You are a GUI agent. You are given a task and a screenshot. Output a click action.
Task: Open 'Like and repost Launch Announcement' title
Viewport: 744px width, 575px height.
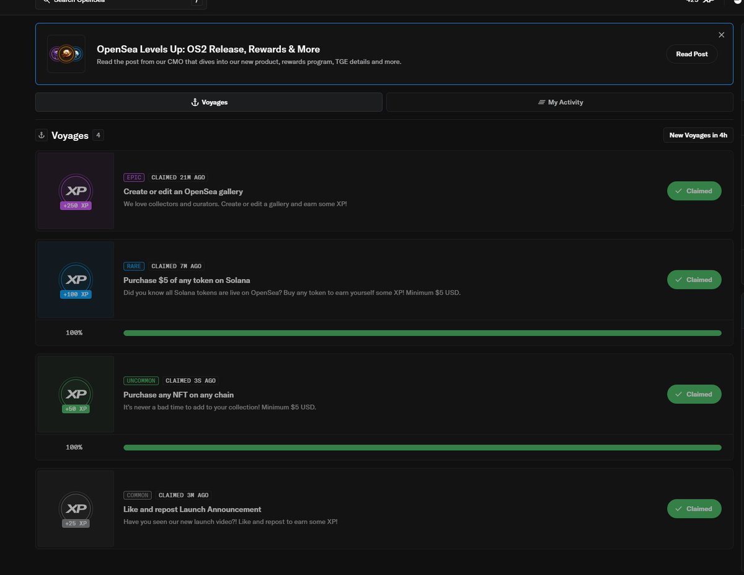tap(192, 509)
